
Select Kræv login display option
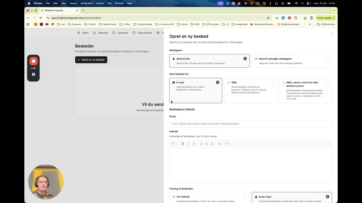292,198
